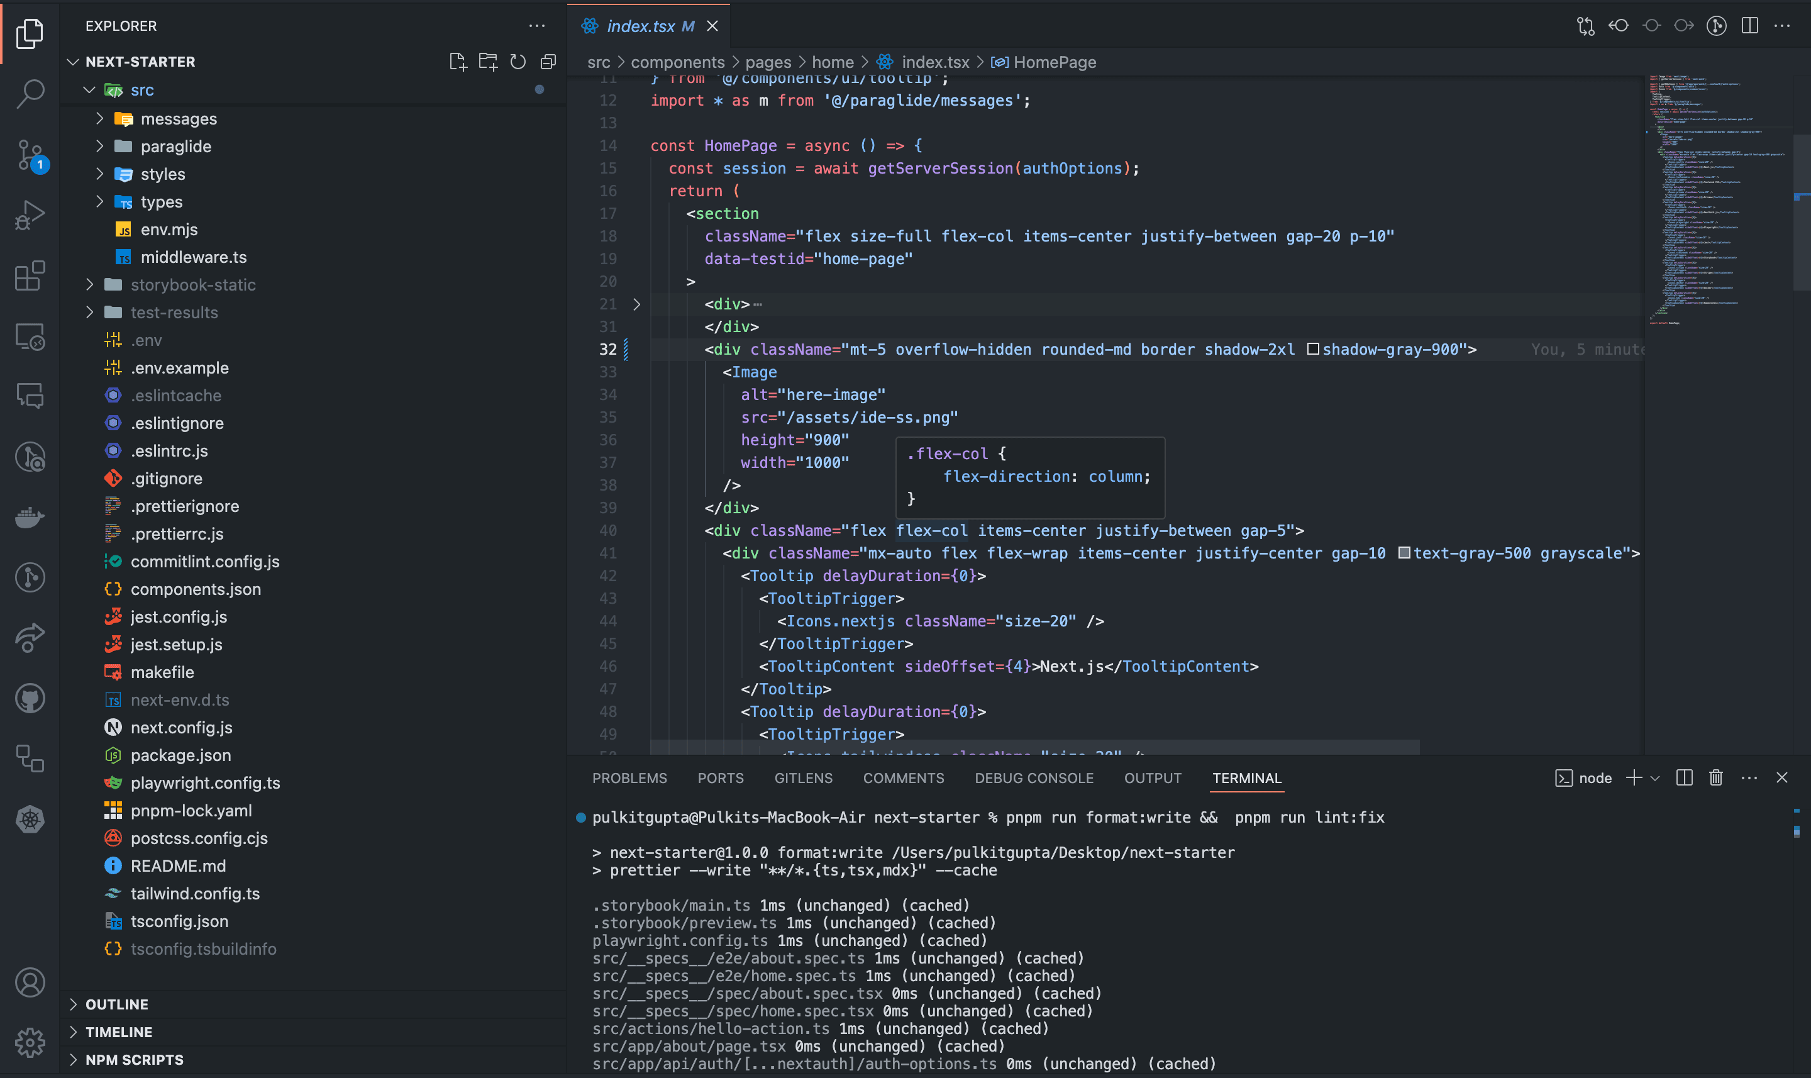
Task: Open the Manage gear icon
Action: pos(30,1042)
